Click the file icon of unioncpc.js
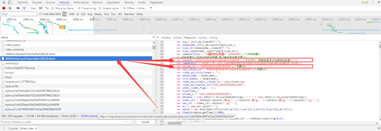The height and width of the screenshot is (131, 381). pos(3,63)
